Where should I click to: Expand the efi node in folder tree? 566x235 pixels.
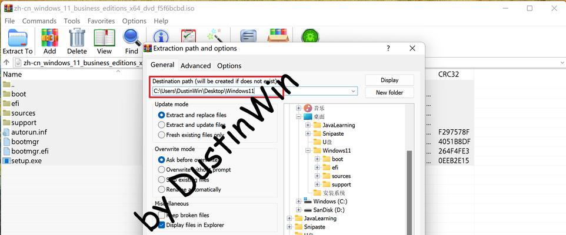(317, 167)
